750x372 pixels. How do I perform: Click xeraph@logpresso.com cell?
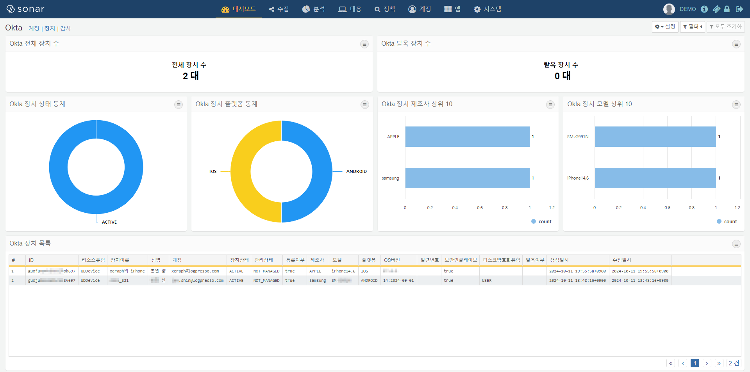coord(198,271)
